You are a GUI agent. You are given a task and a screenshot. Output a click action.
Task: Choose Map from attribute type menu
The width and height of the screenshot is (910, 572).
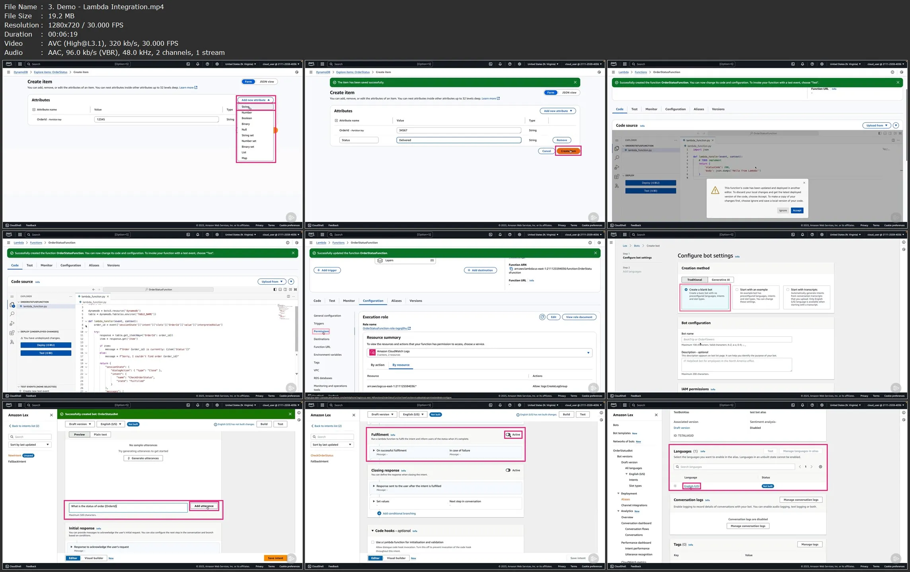255,158
